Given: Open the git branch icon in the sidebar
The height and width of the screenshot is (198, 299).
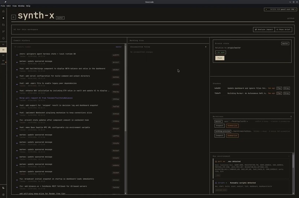Looking at the screenshot, I should click(3, 31).
